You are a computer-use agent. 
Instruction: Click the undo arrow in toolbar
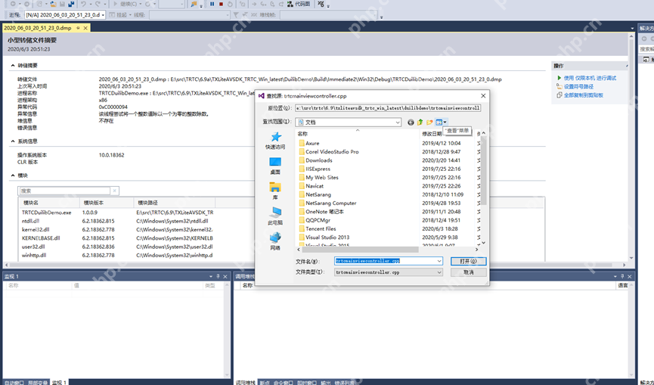pos(83,4)
